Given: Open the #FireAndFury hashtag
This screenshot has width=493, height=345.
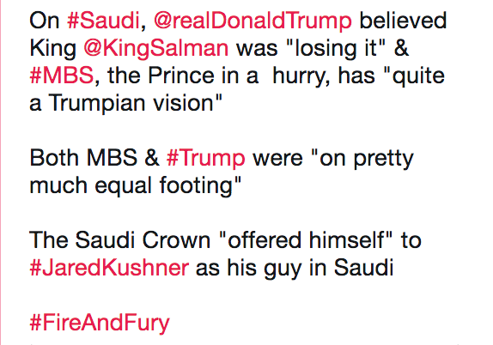Looking at the screenshot, I should pos(100,323).
